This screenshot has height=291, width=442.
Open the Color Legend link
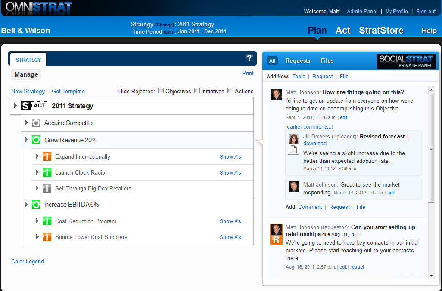[28, 261]
